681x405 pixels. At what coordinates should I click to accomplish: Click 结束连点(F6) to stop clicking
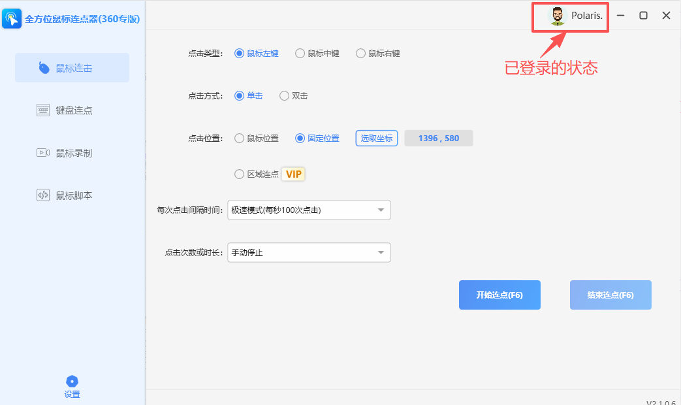coord(610,295)
